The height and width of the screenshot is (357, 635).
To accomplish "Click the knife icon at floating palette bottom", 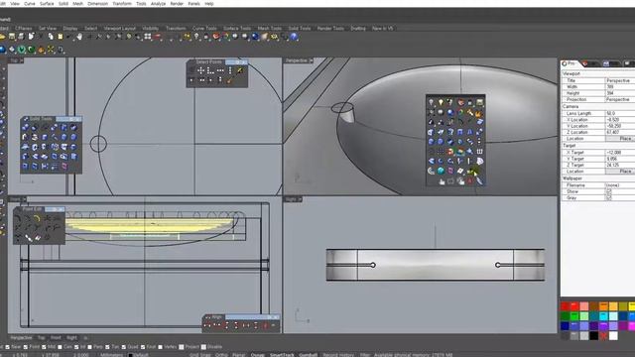I will [479, 181].
